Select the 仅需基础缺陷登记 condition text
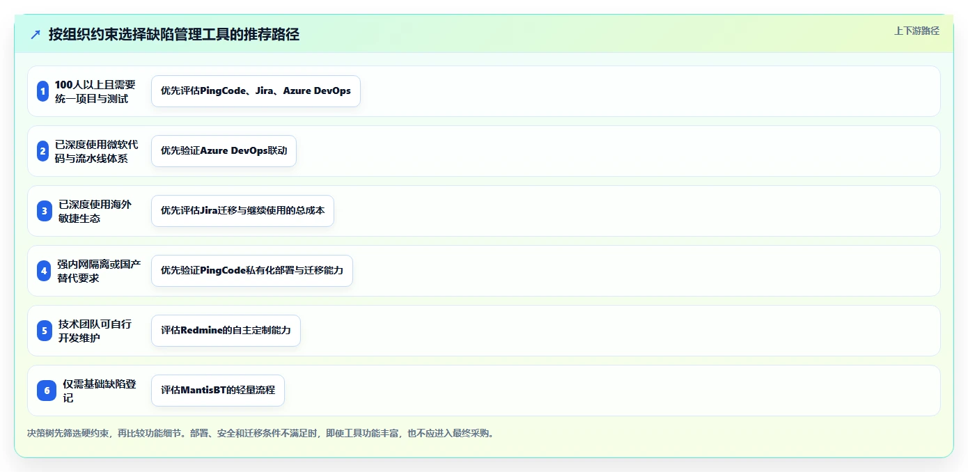The image size is (968, 472). pyautogui.click(x=100, y=391)
